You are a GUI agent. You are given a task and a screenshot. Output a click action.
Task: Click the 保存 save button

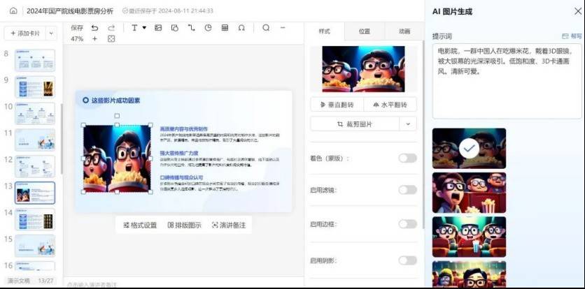click(x=77, y=28)
